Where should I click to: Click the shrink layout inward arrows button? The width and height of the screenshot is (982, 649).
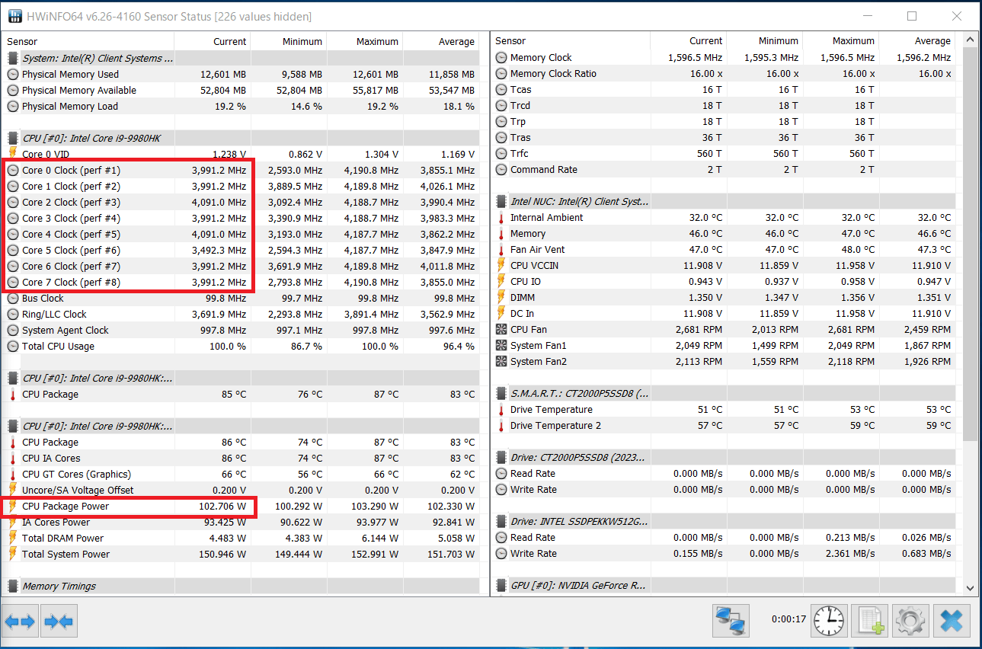pos(59,622)
